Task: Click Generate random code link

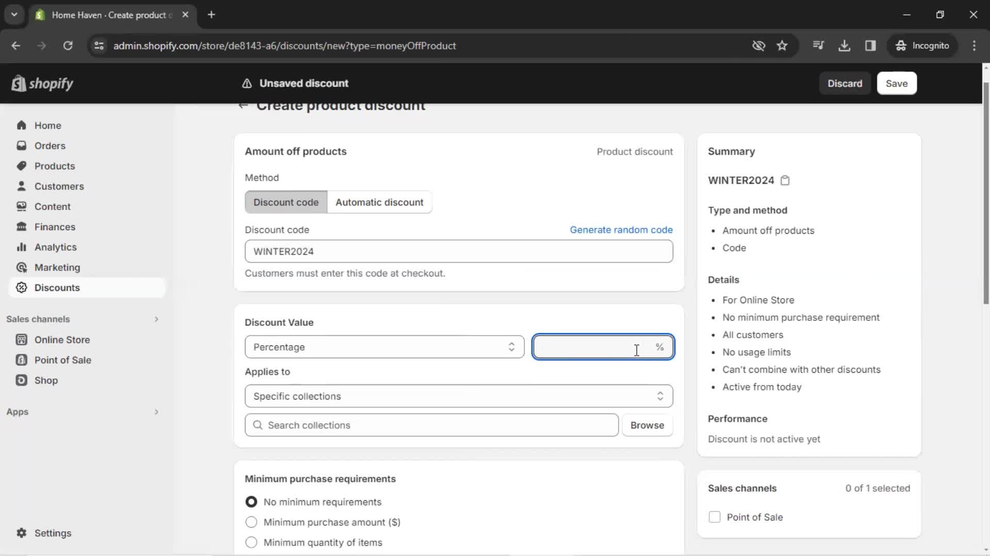Action: tap(621, 230)
